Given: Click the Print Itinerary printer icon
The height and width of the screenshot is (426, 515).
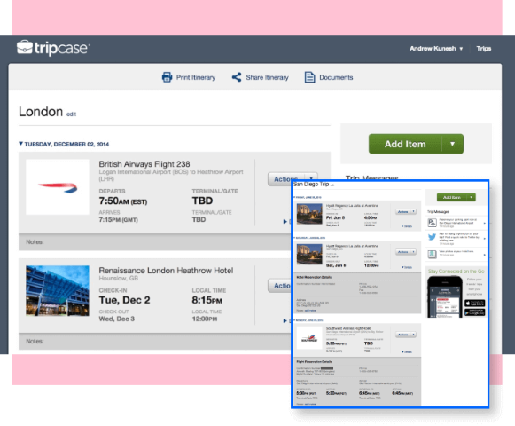Looking at the screenshot, I should (167, 77).
